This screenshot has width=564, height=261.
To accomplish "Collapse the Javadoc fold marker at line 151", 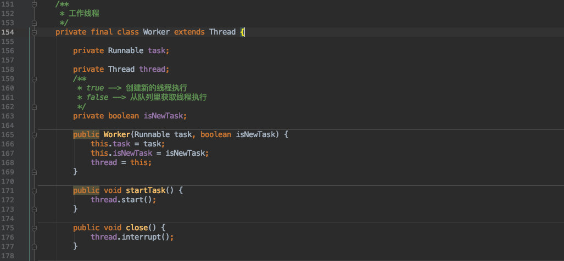I will 34,4.
